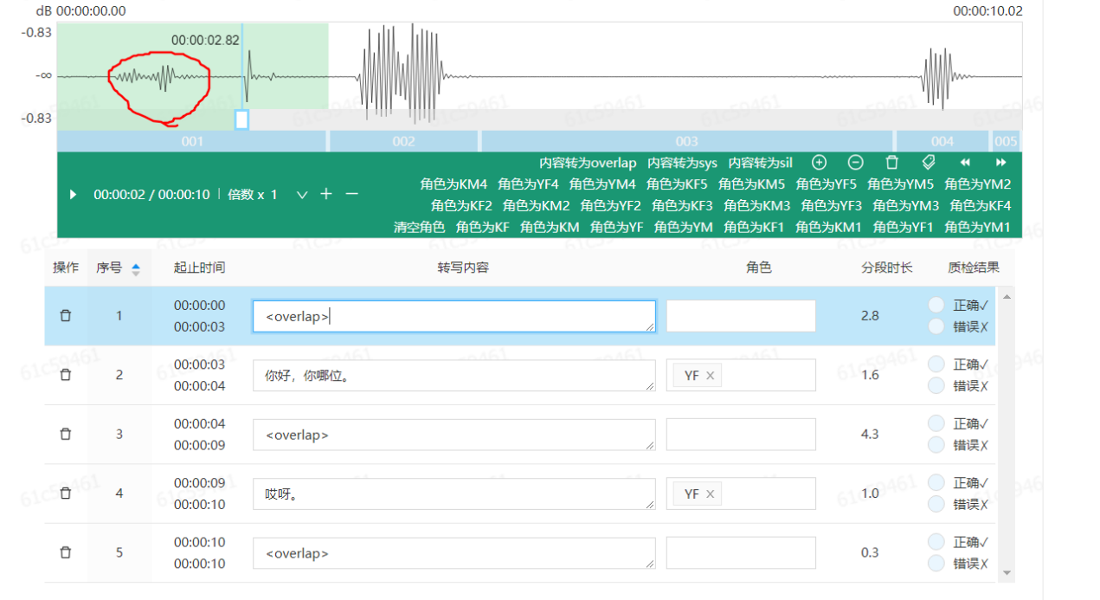Mark row 2 as 错误
The height and width of the screenshot is (600, 1100).
tap(936, 386)
